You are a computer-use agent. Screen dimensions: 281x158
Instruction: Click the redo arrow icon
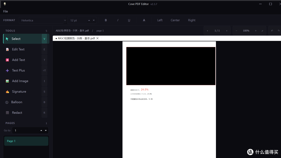278,31
